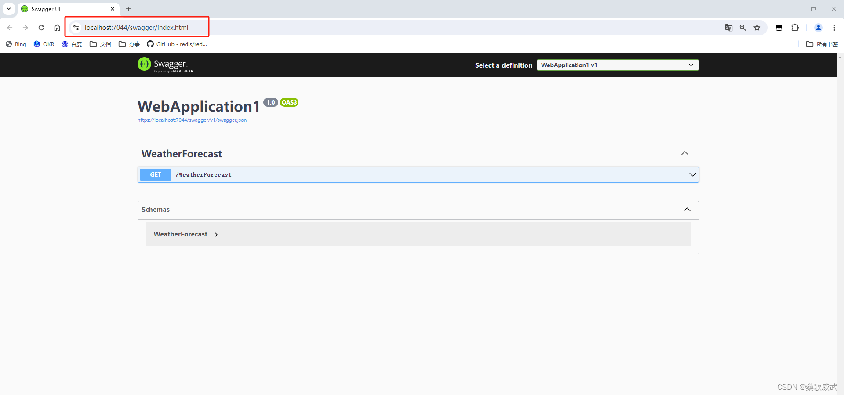Click the /WeatherForecast endpoint path
The image size is (844, 395).
pyautogui.click(x=204, y=174)
